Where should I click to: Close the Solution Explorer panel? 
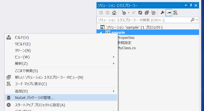(196, 5)
